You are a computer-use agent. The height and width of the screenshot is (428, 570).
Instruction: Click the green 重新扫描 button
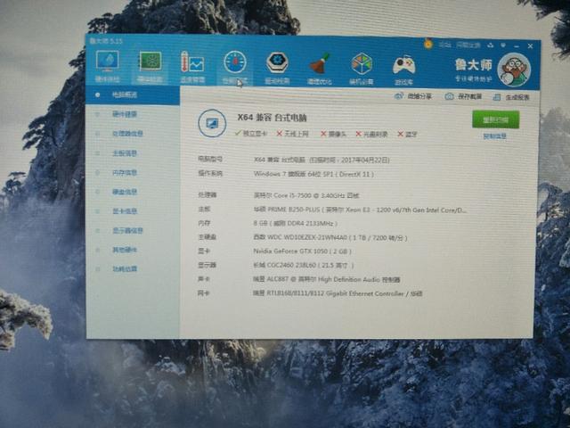(x=495, y=119)
